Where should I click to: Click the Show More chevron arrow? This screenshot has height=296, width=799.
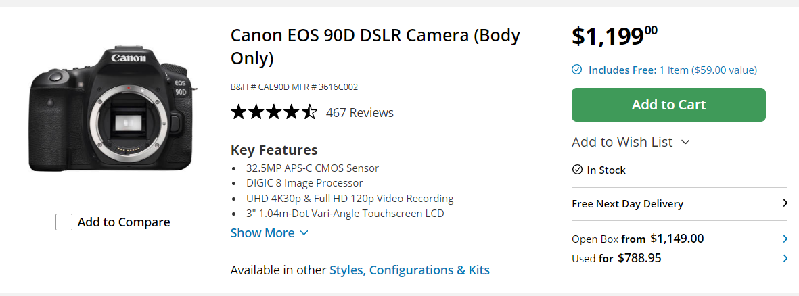304,233
